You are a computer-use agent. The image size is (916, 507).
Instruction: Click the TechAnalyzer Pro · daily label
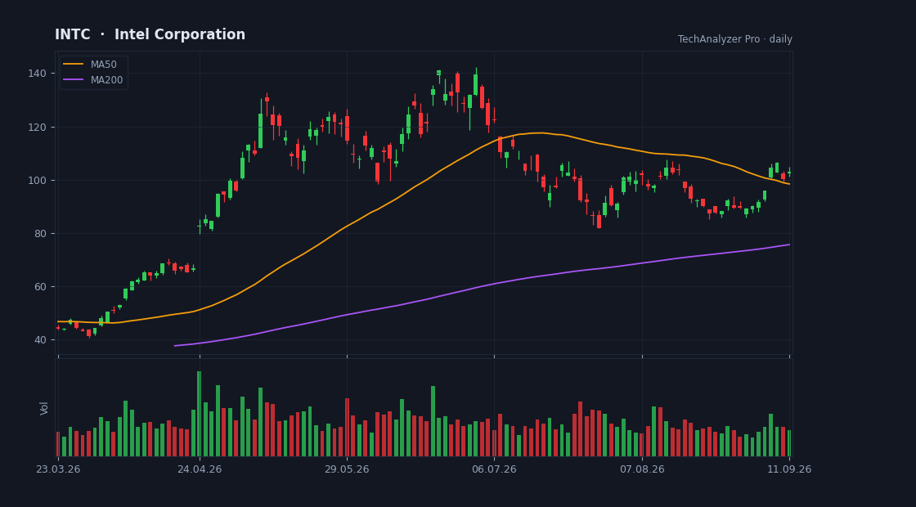pos(735,39)
